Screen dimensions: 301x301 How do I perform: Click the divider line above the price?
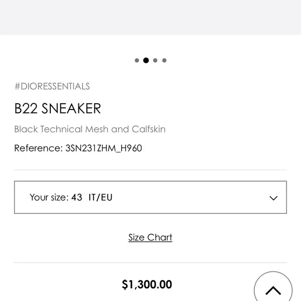[x=150, y=263]
